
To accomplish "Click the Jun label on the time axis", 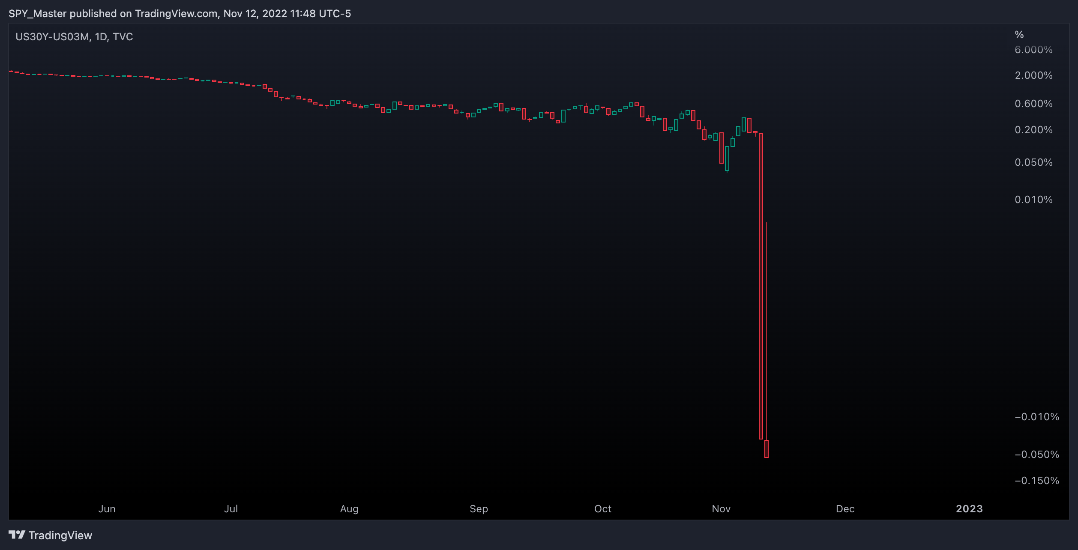I will 107,509.
